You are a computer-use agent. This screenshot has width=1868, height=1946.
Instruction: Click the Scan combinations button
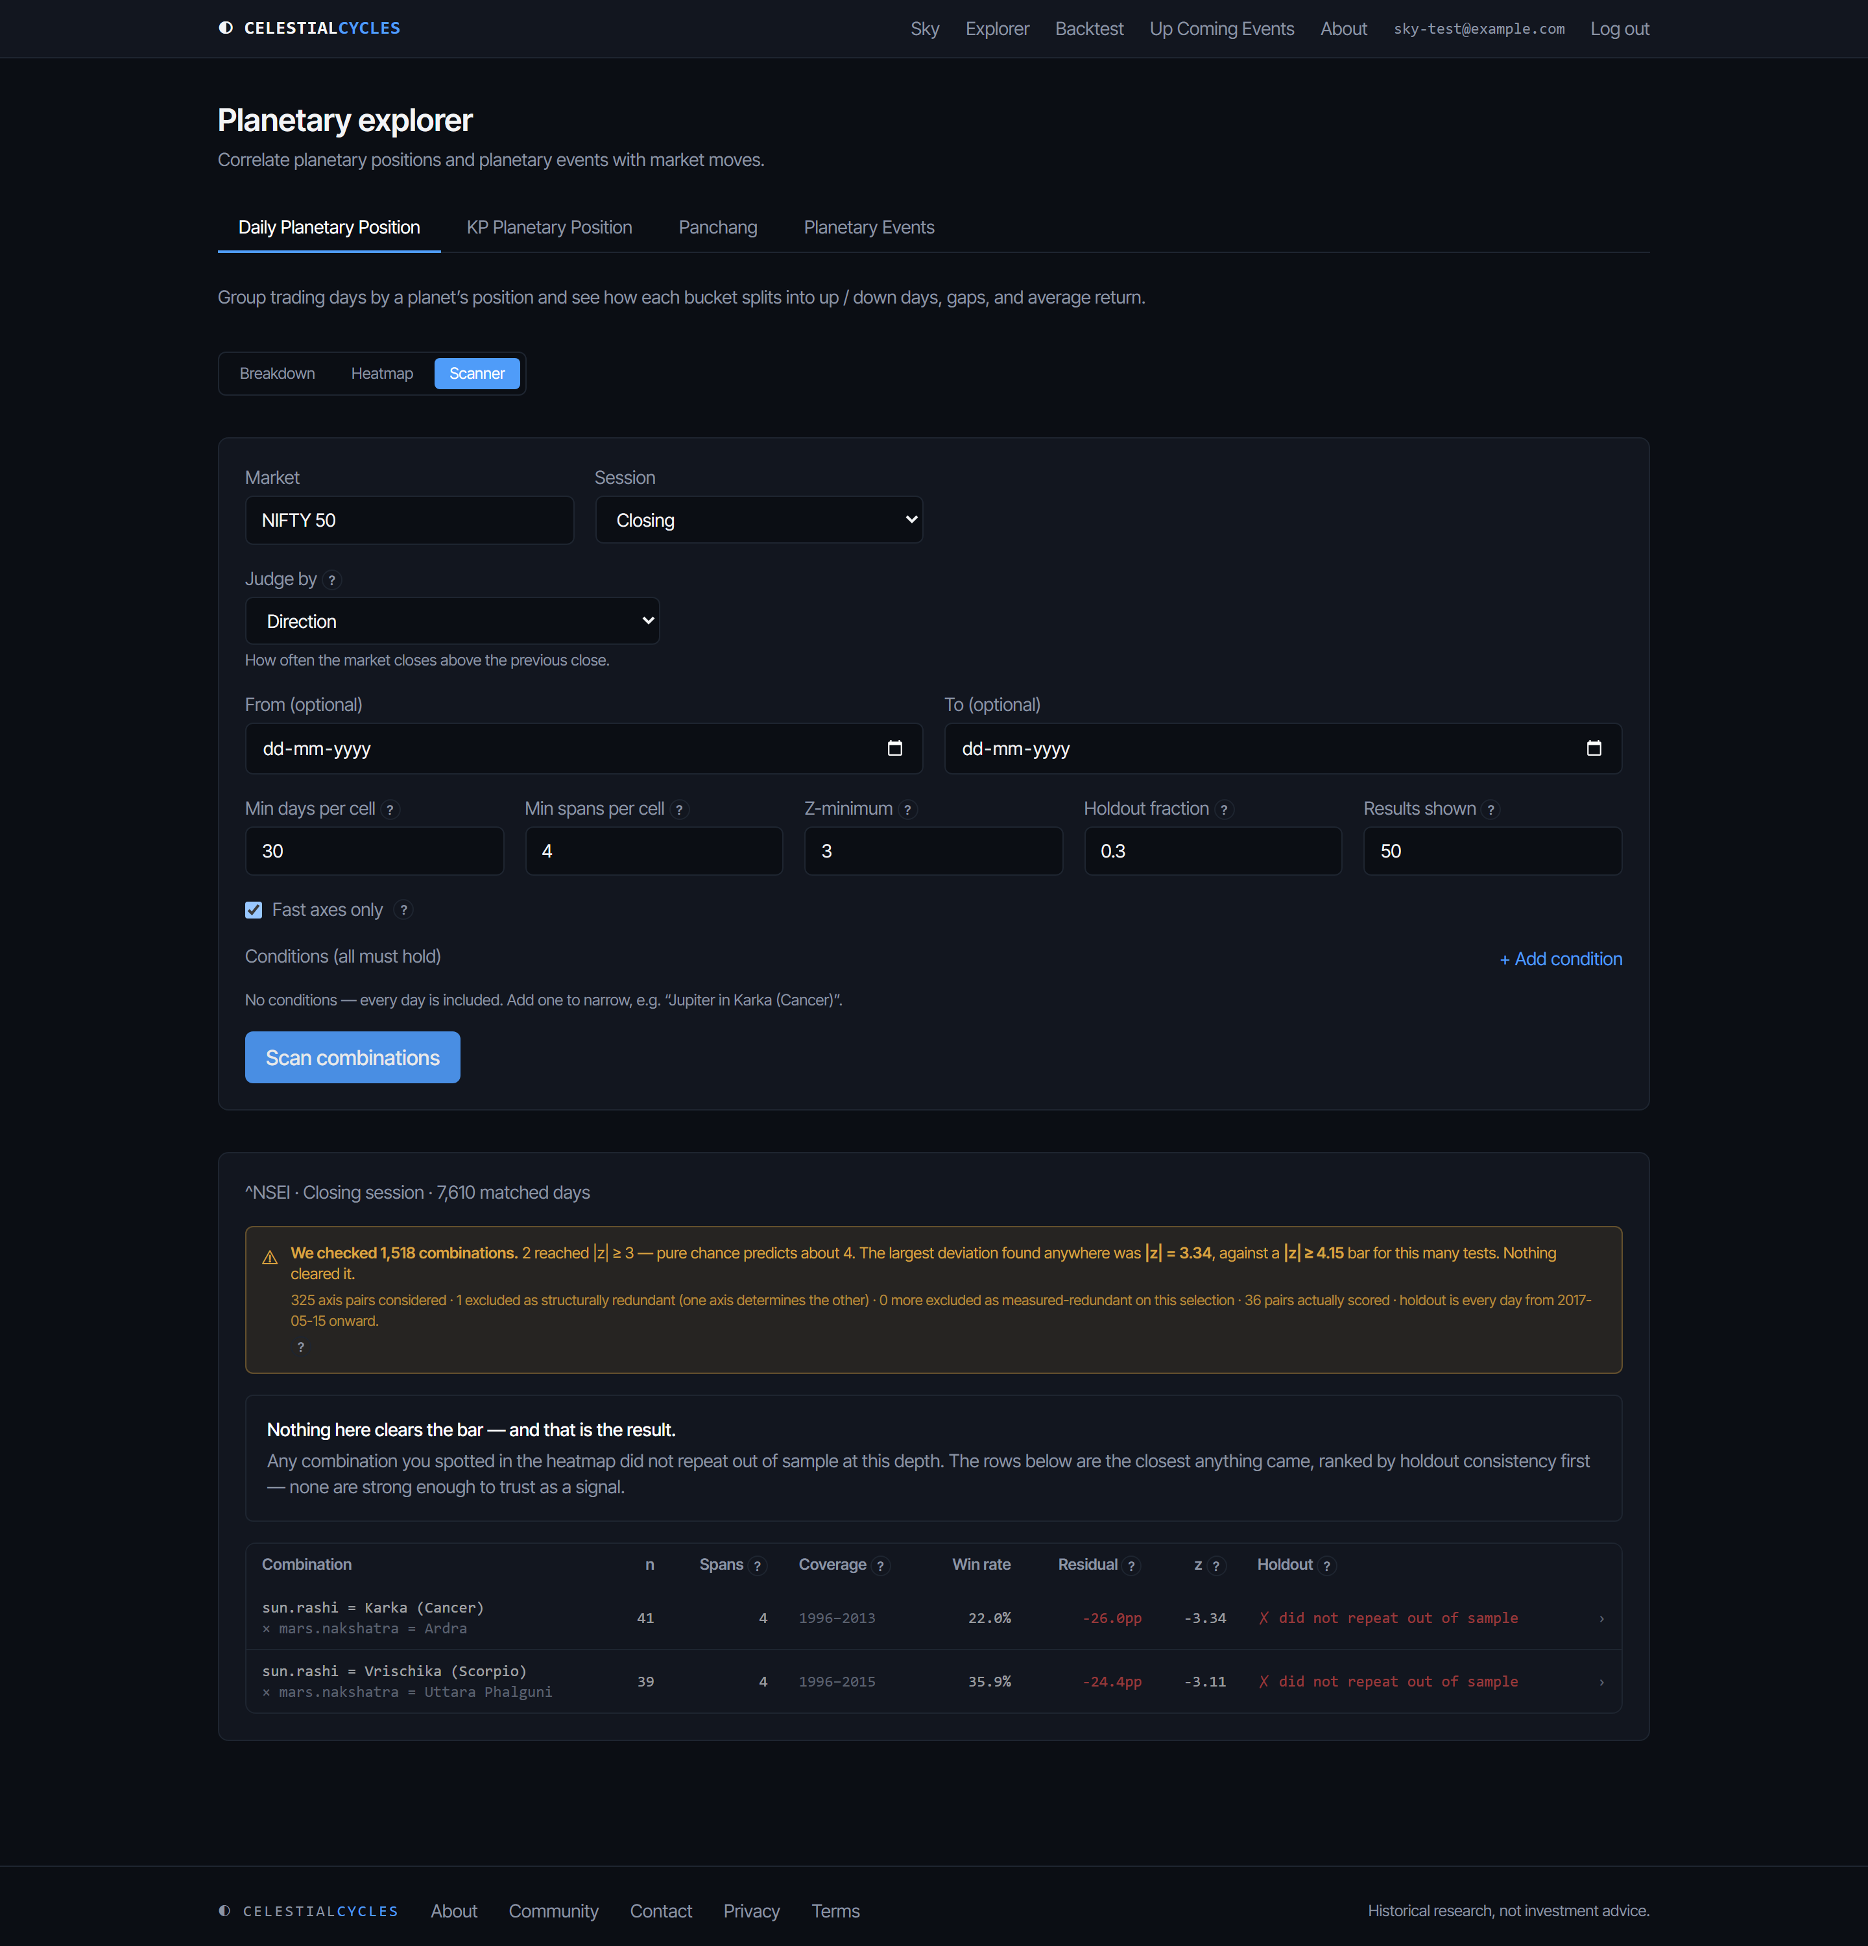tap(352, 1057)
